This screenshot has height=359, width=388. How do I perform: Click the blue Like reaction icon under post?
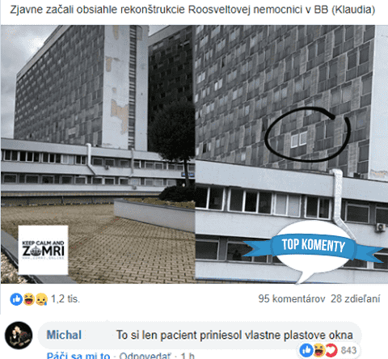point(16,299)
